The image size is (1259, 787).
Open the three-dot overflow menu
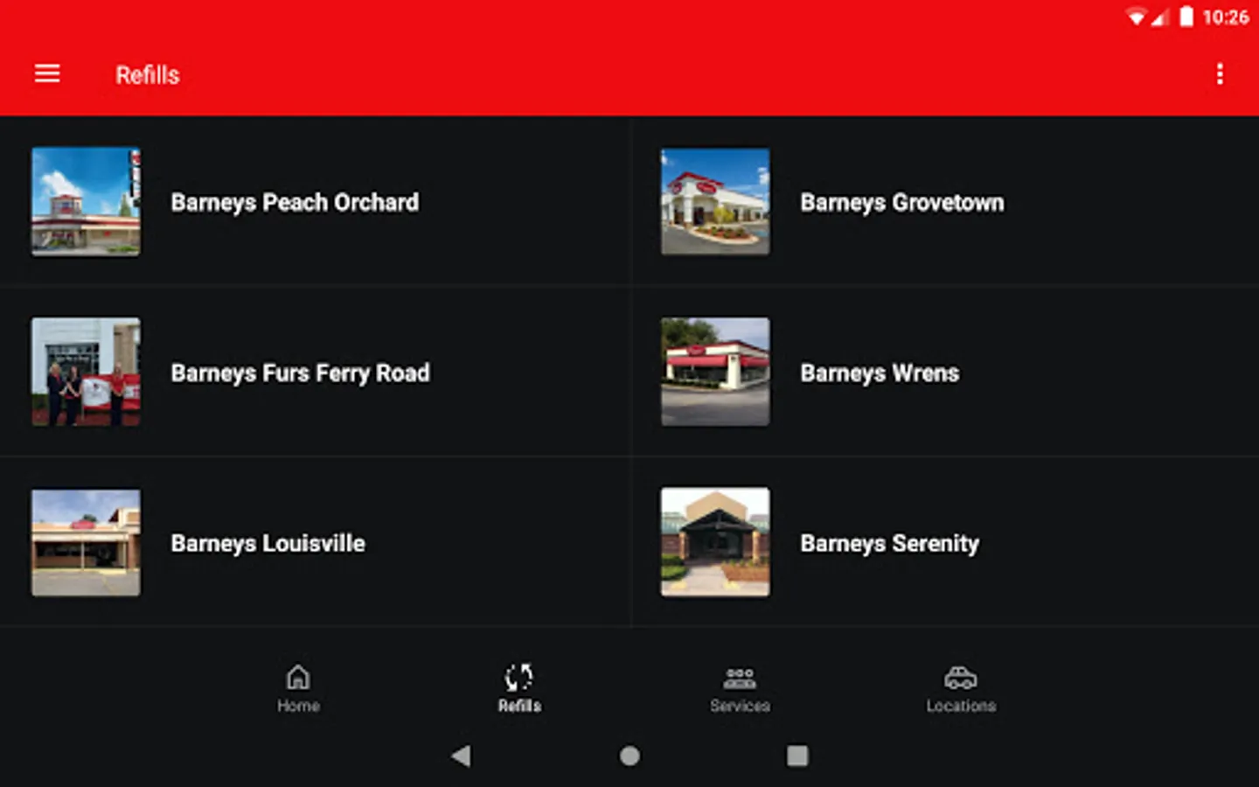tap(1220, 74)
